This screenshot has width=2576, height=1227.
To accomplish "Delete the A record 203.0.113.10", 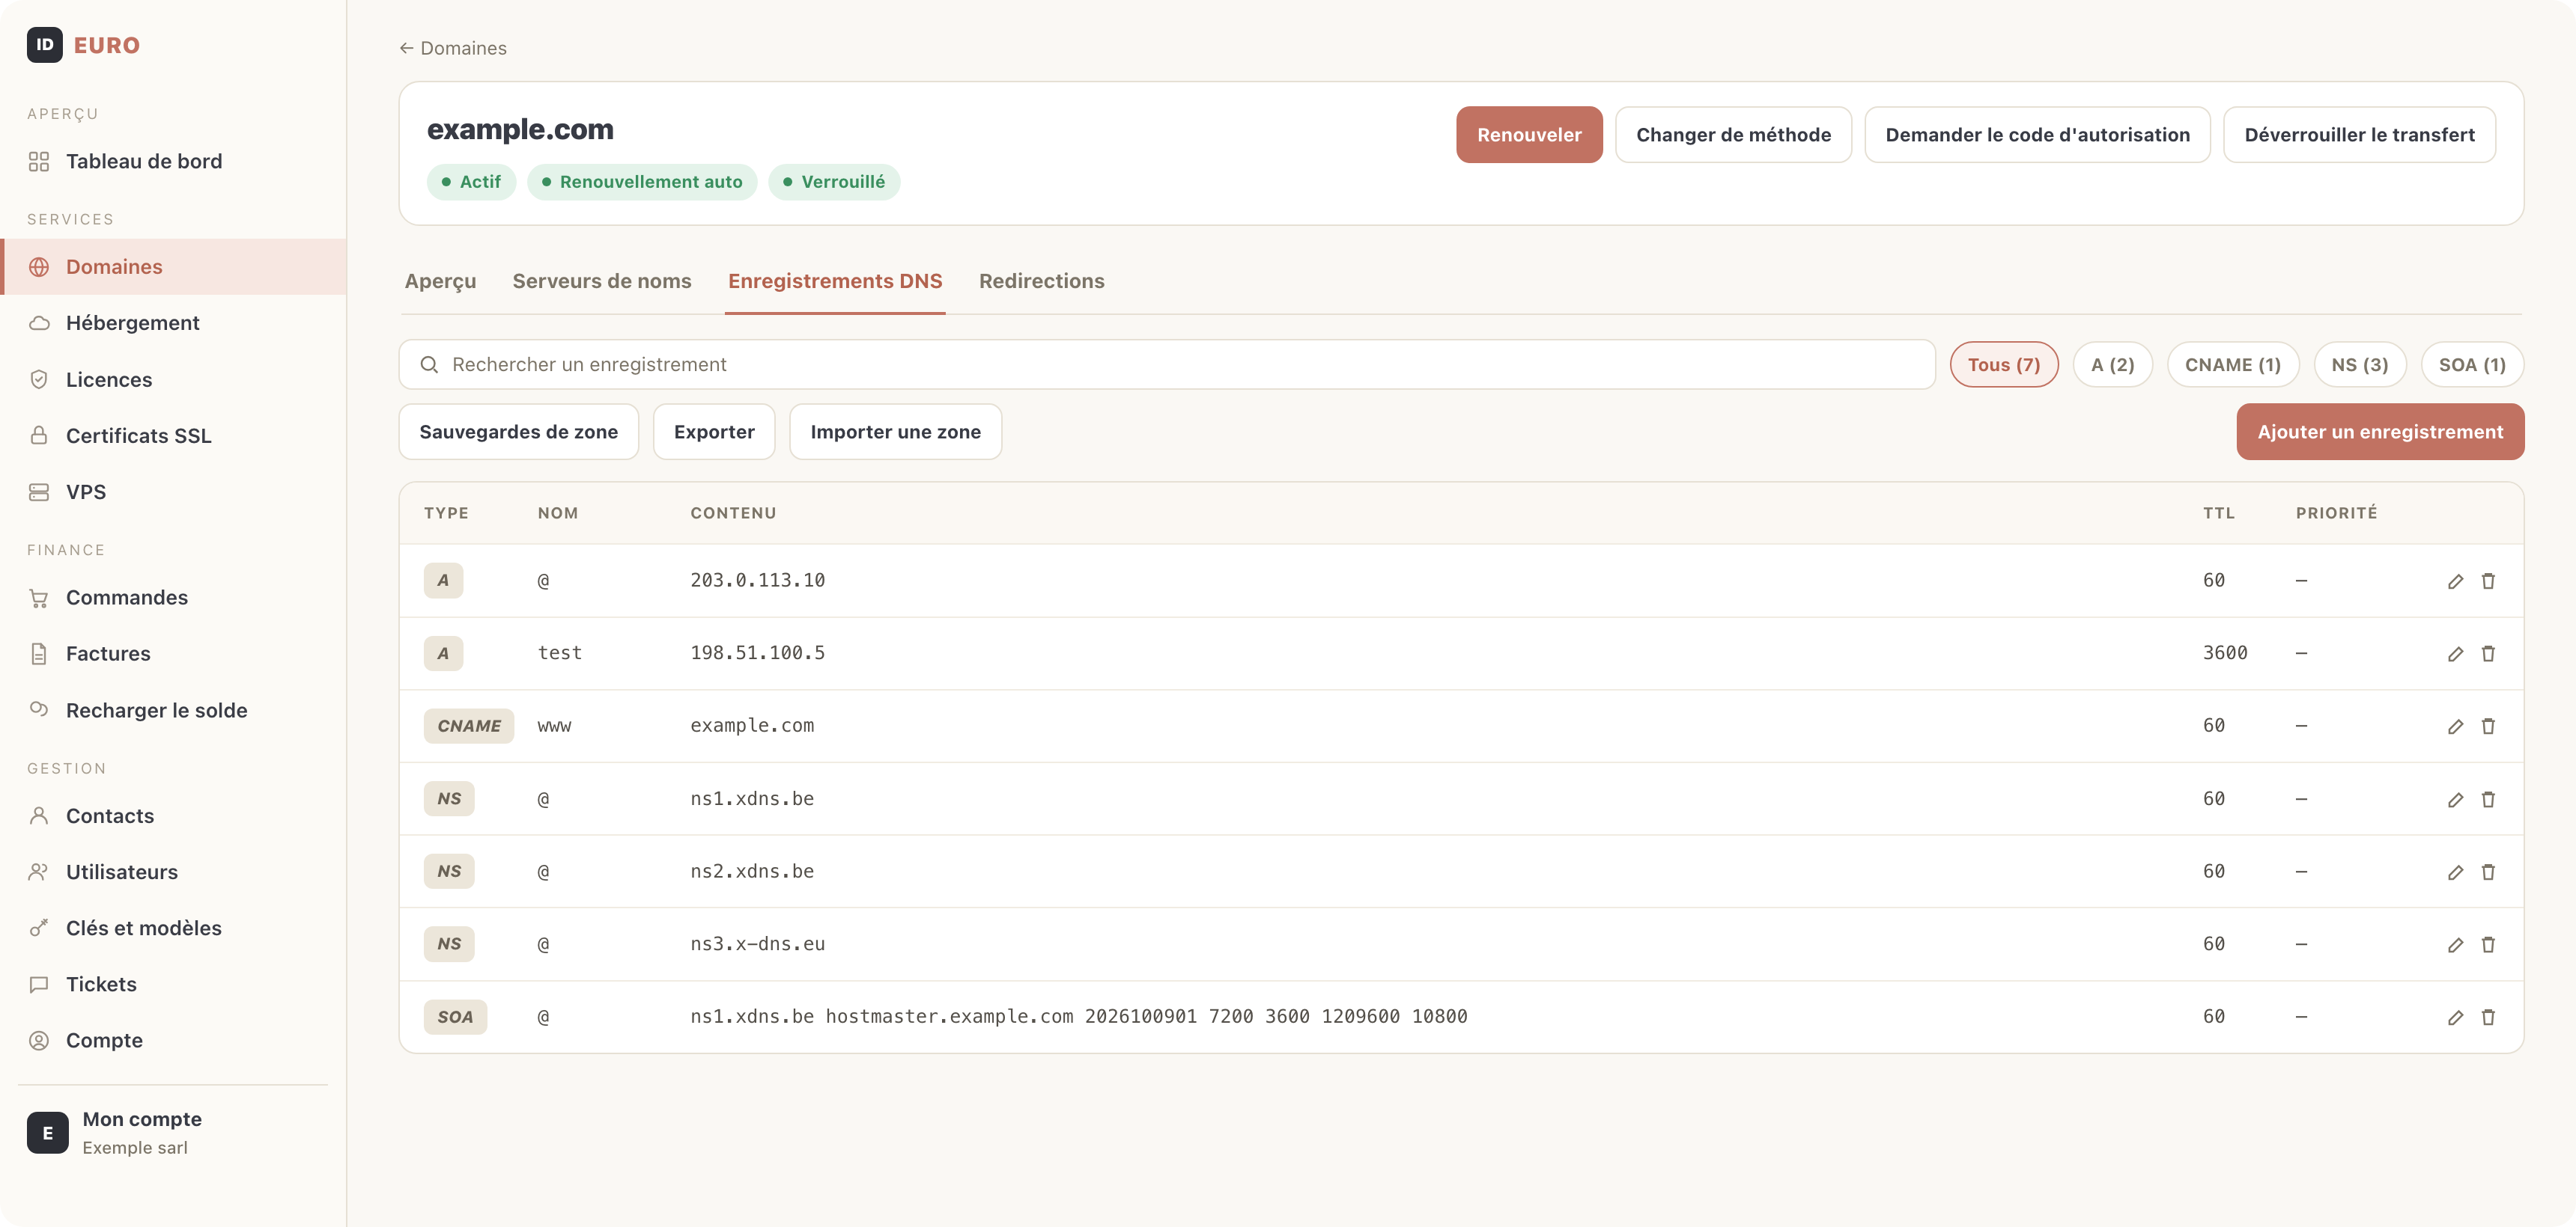I will pyautogui.click(x=2488, y=581).
